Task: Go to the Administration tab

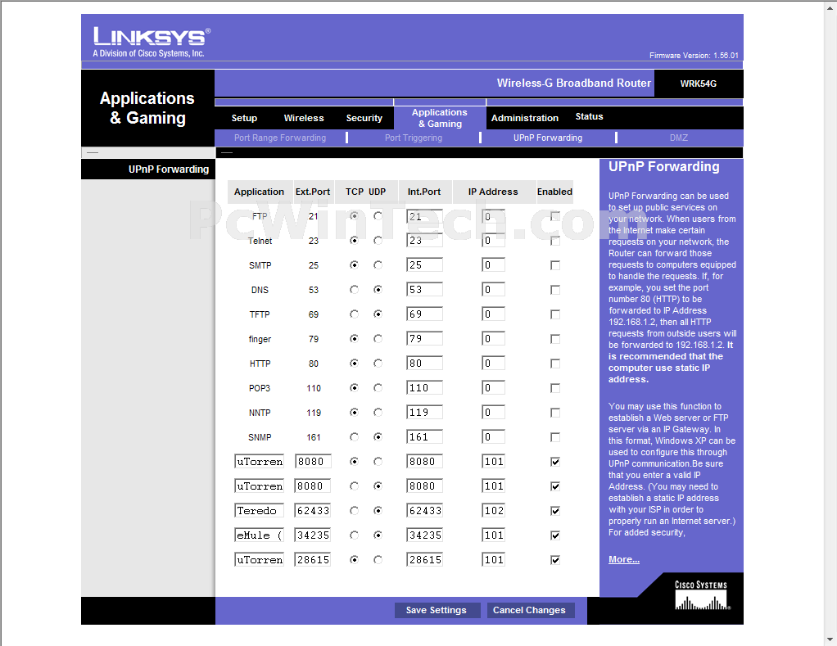Action: 525,118
